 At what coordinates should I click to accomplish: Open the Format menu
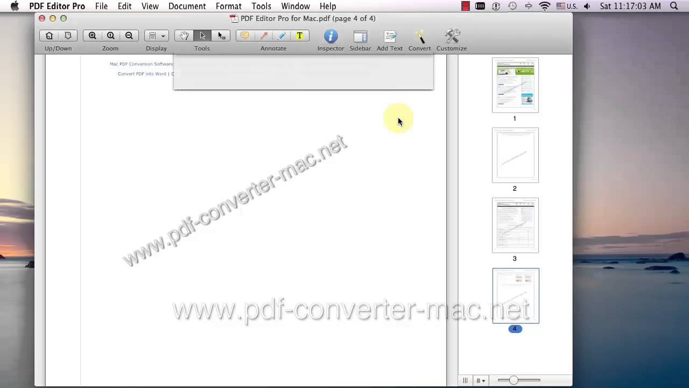point(228,6)
